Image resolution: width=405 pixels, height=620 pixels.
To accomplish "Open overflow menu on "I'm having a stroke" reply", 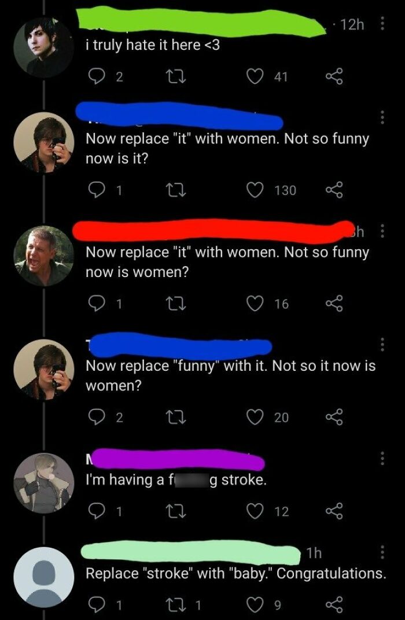I will (x=381, y=459).
